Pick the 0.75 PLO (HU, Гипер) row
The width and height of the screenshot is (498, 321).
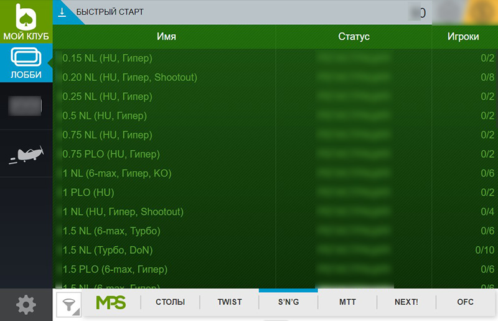click(111, 154)
